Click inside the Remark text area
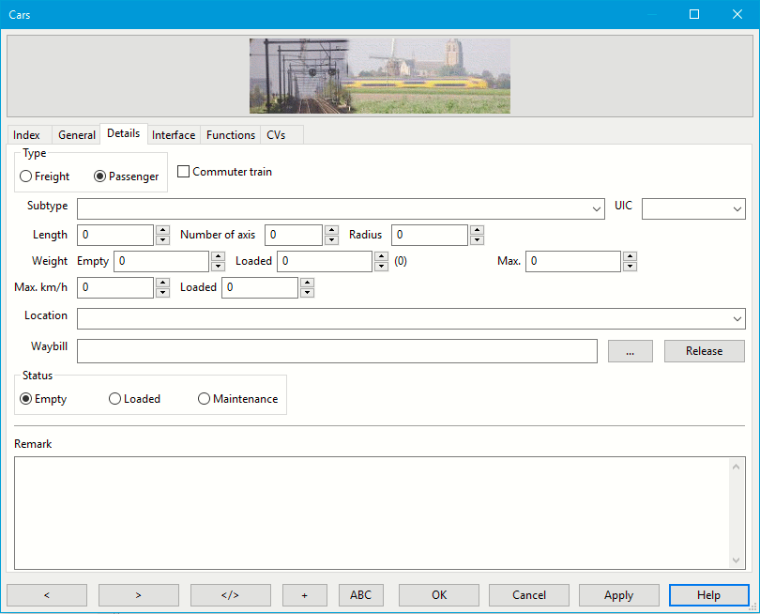 point(371,512)
